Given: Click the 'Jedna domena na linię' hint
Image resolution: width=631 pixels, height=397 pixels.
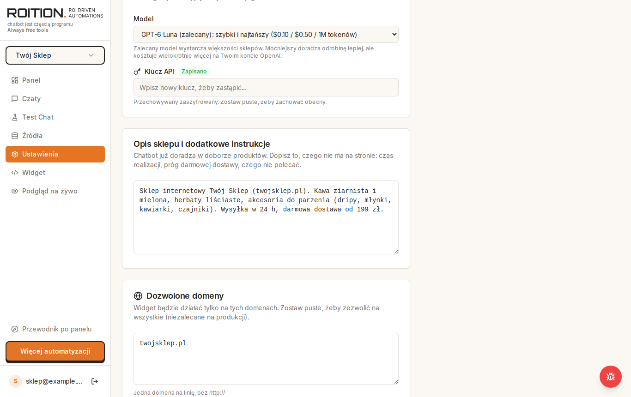Looking at the screenshot, I should (179, 393).
